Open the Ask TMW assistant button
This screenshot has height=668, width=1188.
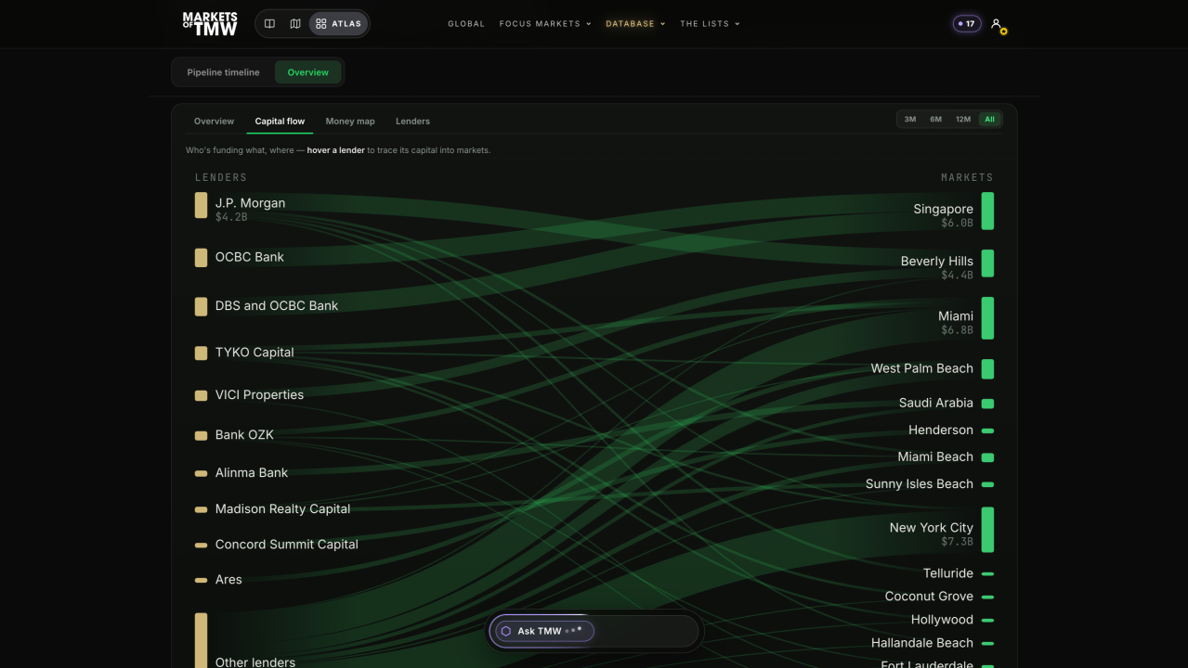(544, 631)
